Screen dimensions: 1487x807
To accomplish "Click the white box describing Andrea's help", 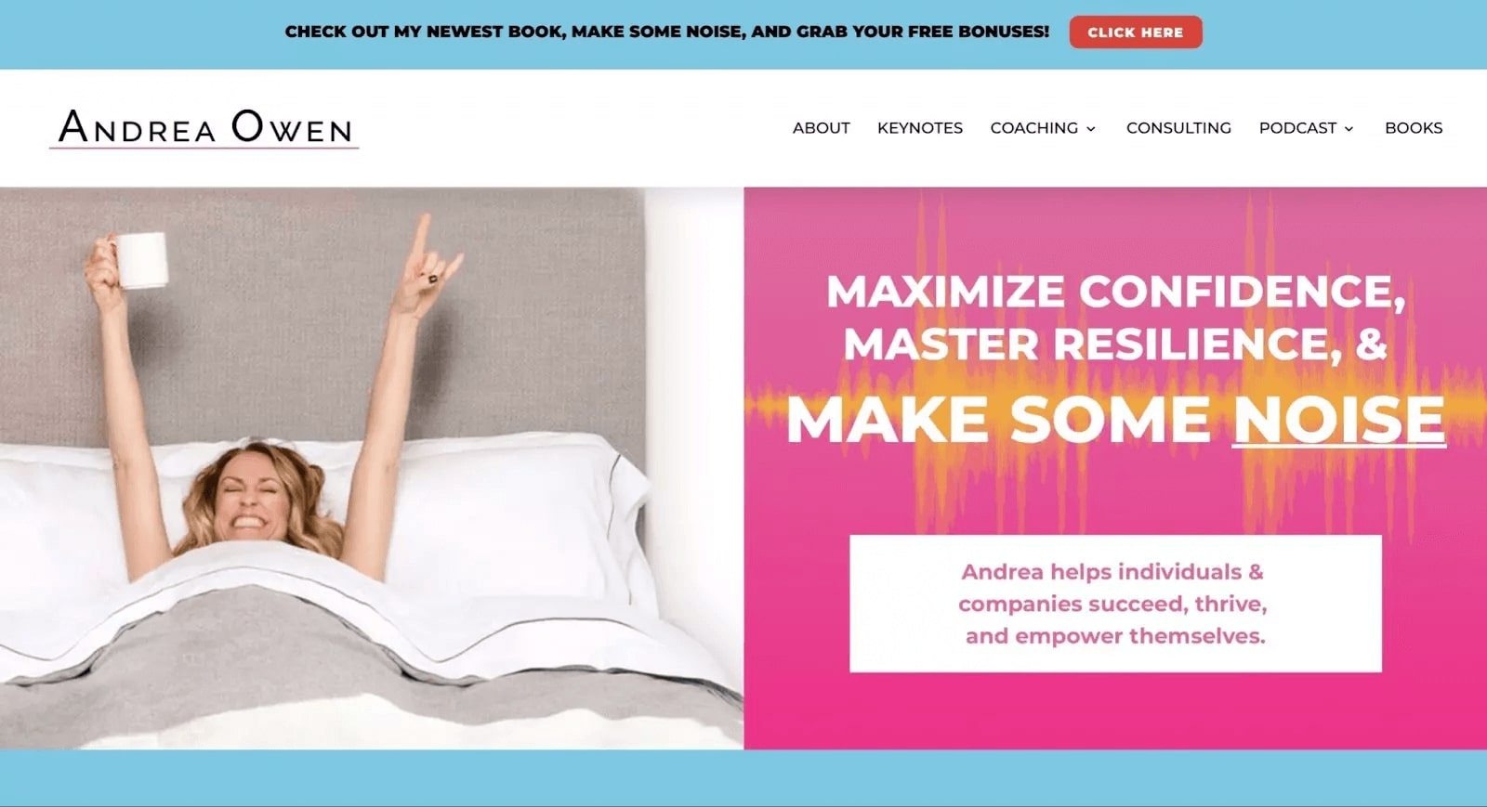I will (x=1115, y=604).
